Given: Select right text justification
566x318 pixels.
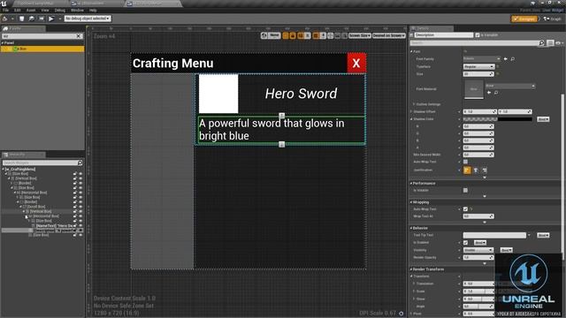Looking at the screenshot, I should coord(485,170).
